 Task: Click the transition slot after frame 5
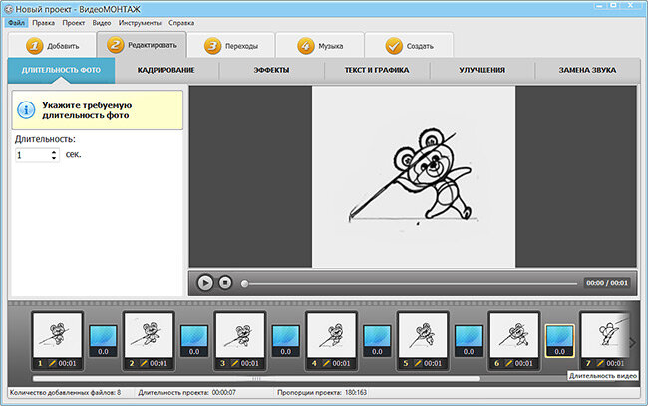tap(469, 340)
